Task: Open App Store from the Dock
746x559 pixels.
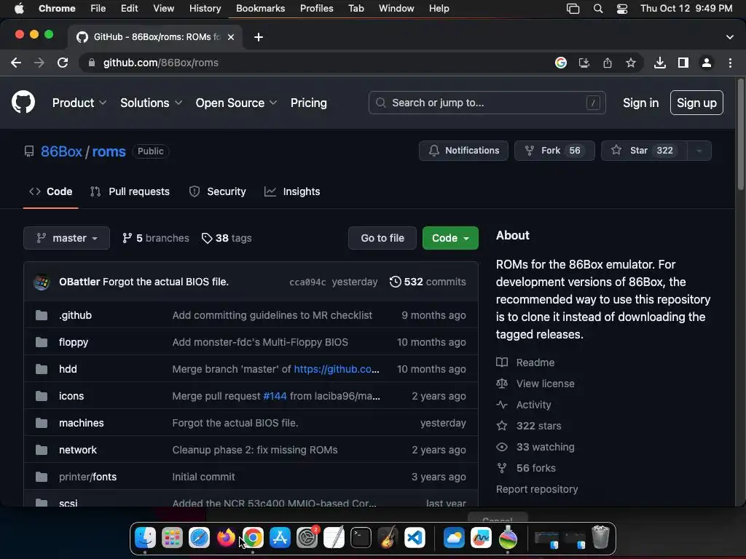Action: (280, 538)
